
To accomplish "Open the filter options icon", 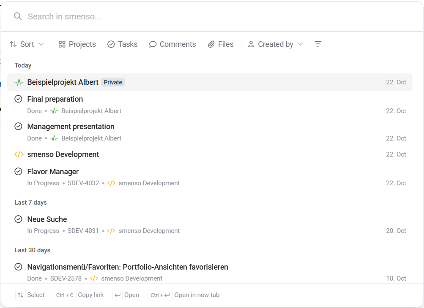I will pyautogui.click(x=318, y=44).
